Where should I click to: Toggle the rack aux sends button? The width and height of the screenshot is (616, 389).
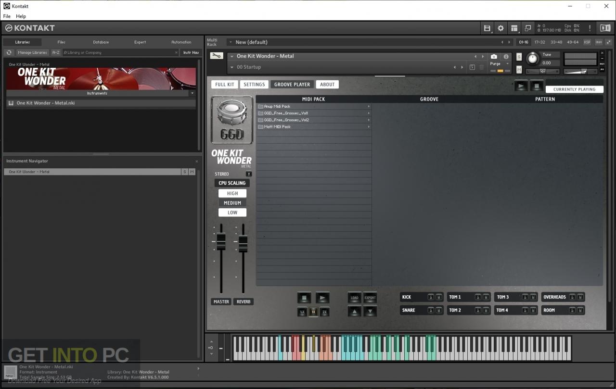point(599,42)
